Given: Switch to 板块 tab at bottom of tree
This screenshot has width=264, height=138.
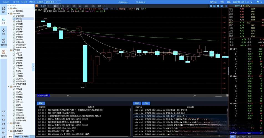Looking at the screenshot, I should [x=11, y=137].
